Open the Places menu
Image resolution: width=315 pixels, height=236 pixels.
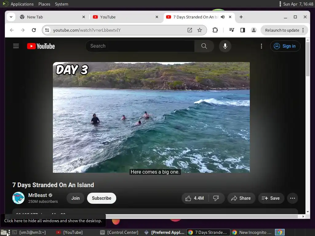click(44, 4)
